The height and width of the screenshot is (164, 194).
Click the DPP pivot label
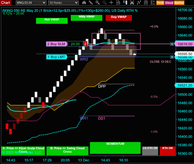(102, 86)
